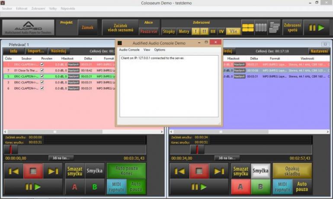Click Opakuj skladbu button
Viewport: 333px width, 199px height.
(292, 171)
